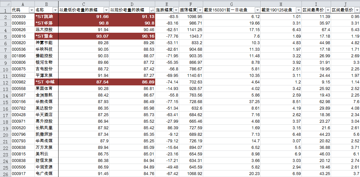The height and width of the screenshot is (177, 360).
Task: Select column D header
Action: tap(132, 4)
